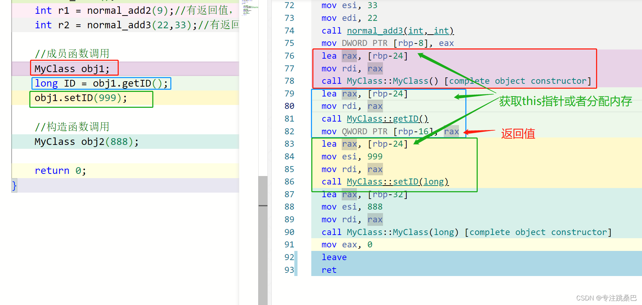Click the 'ret' assembly instruction
Screen dimensions: 642x305
[x=329, y=270]
